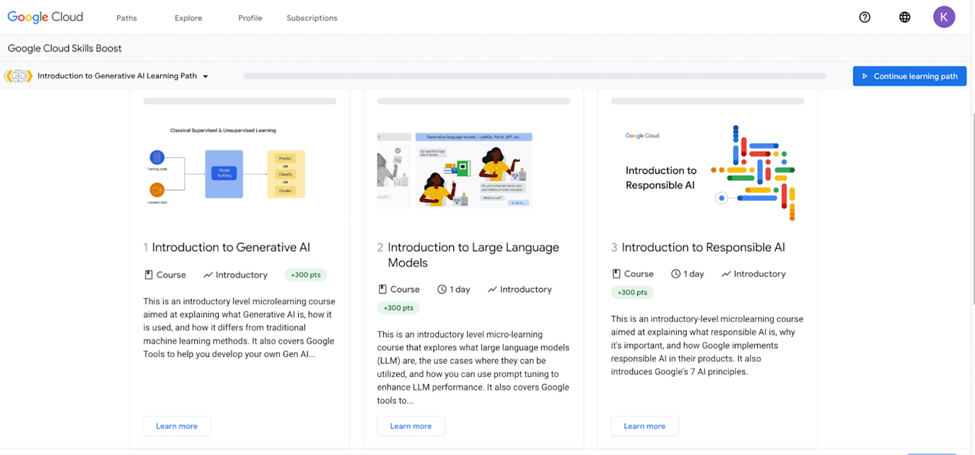975x455 pixels.
Task: Open the help question mark icon
Action: click(865, 17)
